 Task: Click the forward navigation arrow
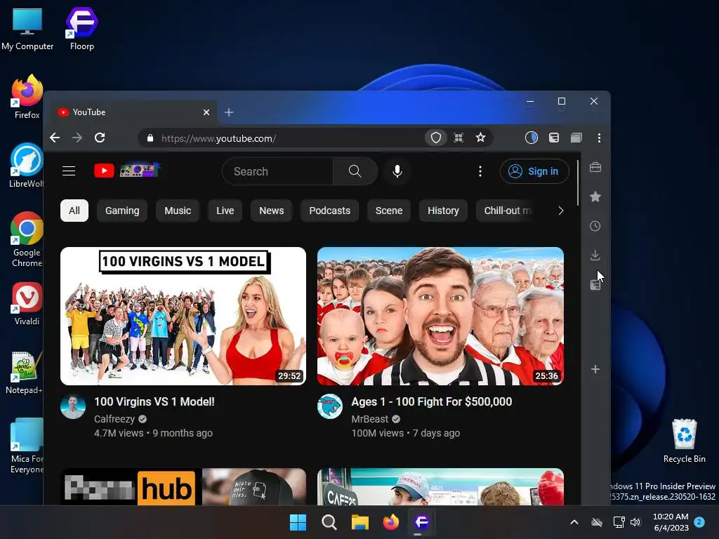point(77,138)
